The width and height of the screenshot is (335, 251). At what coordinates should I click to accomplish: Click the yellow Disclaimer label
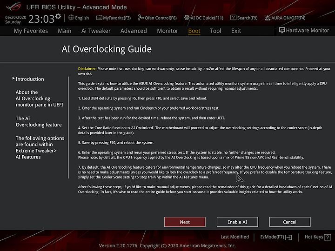(x=87, y=69)
